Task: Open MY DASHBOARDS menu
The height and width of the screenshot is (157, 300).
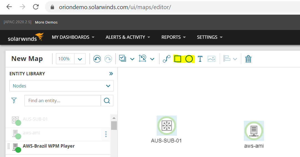Action: click(x=73, y=37)
